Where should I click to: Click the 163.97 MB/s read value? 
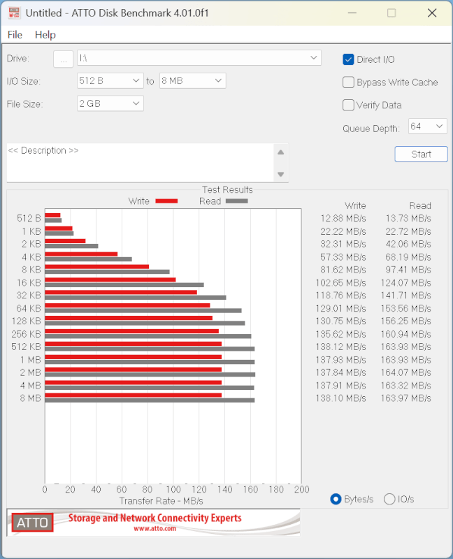coord(406,398)
